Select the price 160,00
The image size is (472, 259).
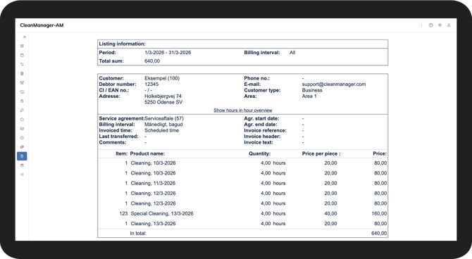379,213
